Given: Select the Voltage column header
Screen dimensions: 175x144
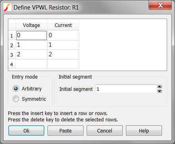Looking at the screenshot, I should point(31,25).
